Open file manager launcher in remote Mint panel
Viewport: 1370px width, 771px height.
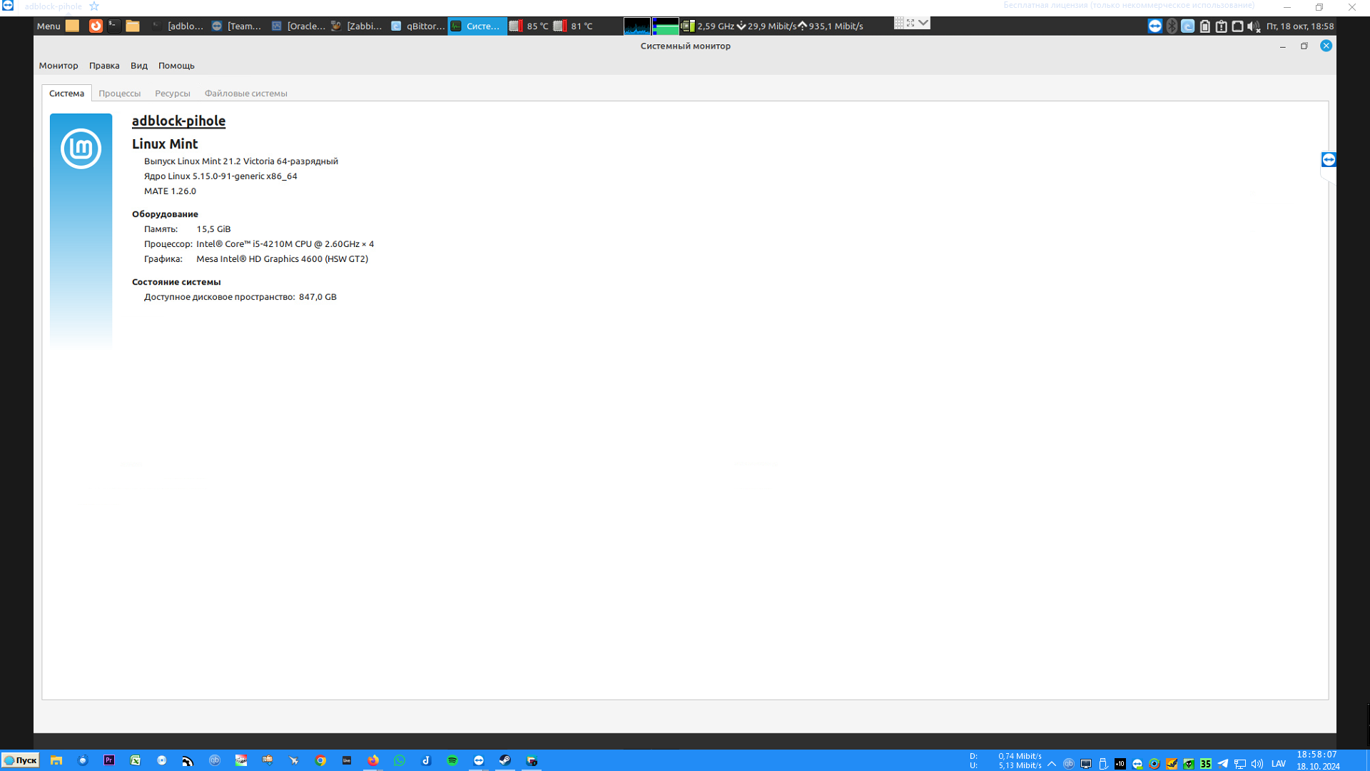[x=133, y=26]
